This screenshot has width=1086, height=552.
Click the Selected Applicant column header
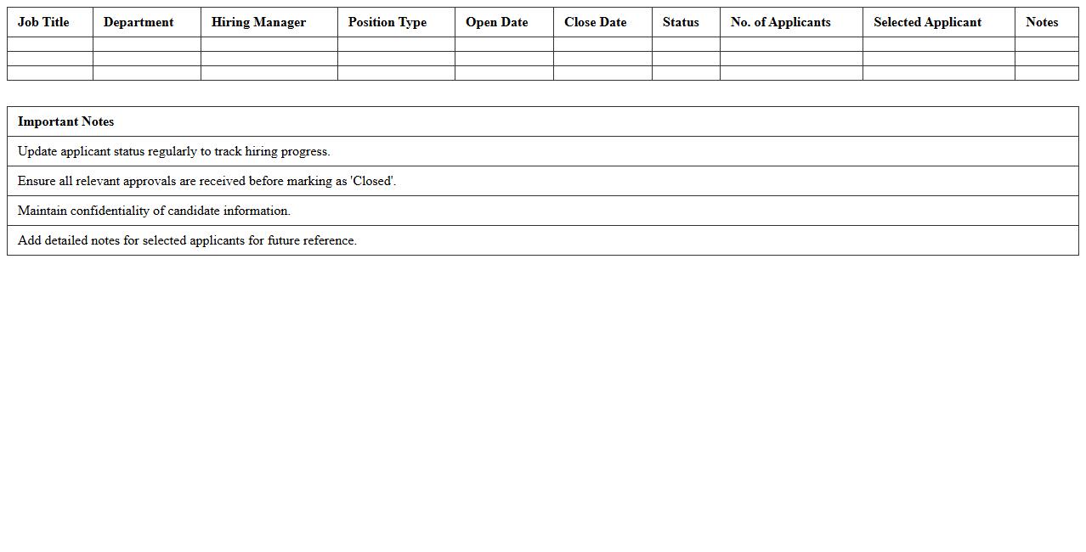pyautogui.click(x=927, y=22)
